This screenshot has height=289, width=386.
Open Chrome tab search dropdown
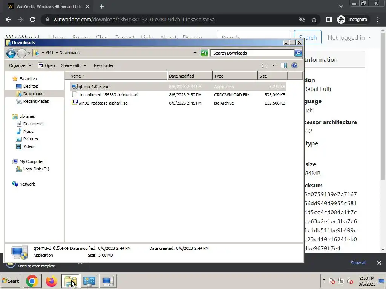341,6
